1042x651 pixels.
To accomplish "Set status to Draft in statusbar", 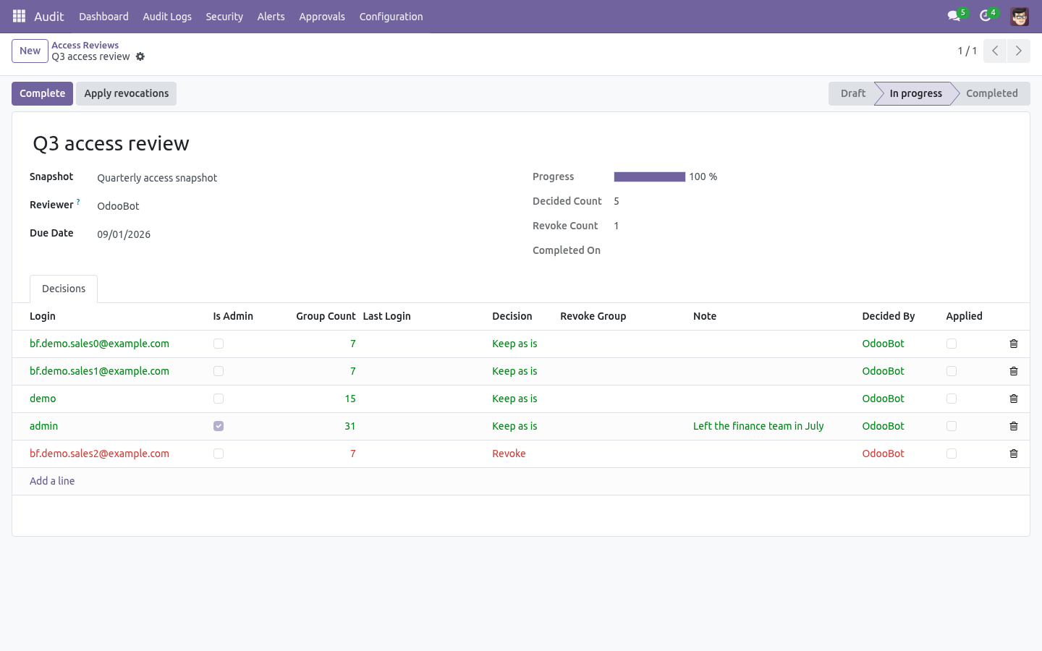I will click(852, 93).
